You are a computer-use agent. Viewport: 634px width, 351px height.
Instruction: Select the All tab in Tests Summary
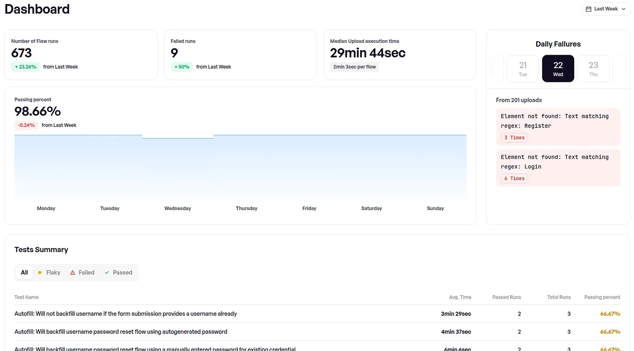(x=24, y=272)
